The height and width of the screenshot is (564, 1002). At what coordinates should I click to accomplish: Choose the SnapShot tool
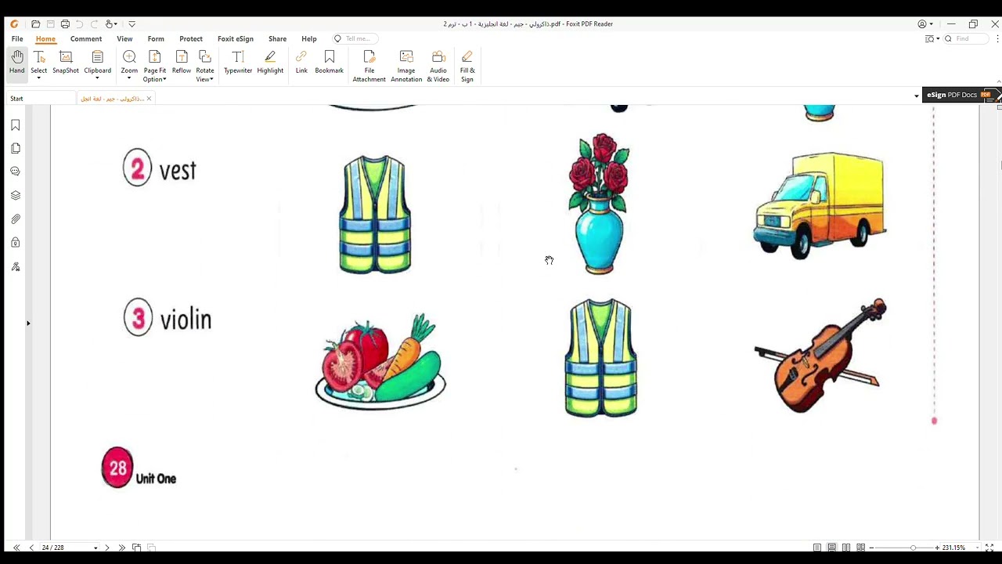pyautogui.click(x=66, y=62)
